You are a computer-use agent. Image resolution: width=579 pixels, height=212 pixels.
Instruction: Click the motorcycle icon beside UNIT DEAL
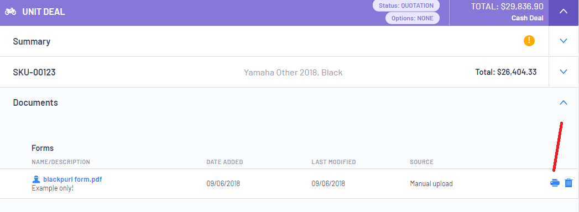click(11, 12)
